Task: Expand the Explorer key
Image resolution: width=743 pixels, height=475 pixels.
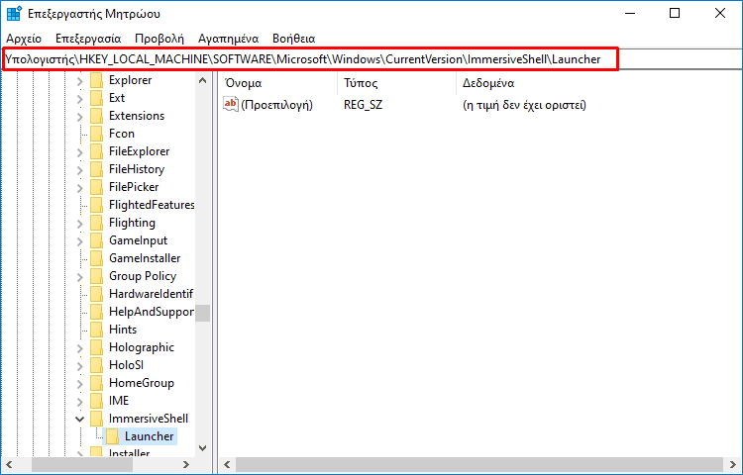Action: [x=79, y=81]
